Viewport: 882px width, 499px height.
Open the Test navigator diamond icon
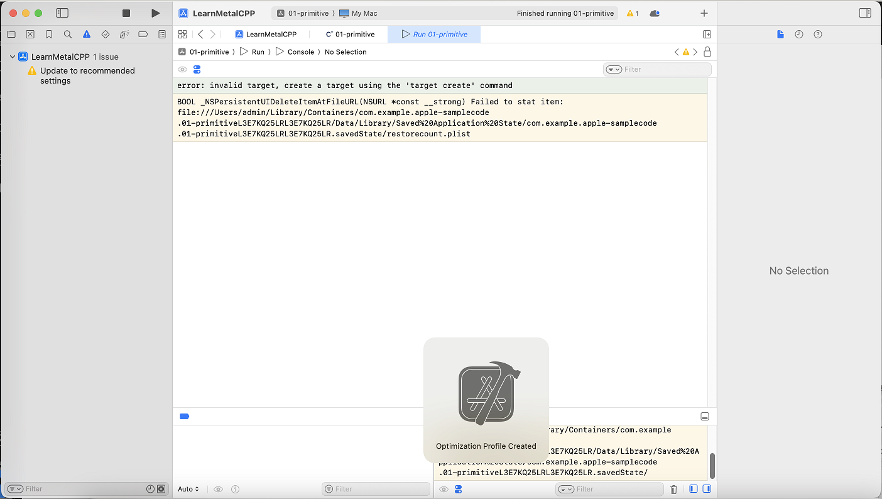pyautogui.click(x=106, y=35)
